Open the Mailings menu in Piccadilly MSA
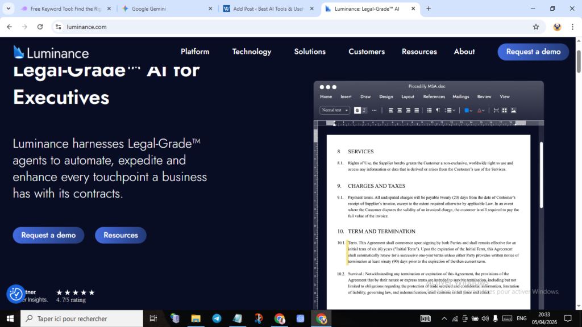 [460, 97]
